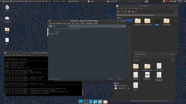Screen dimensions: 186x104
Task: Open Help menu in arcolinux Thunar window
Action: [x=138, y=57]
